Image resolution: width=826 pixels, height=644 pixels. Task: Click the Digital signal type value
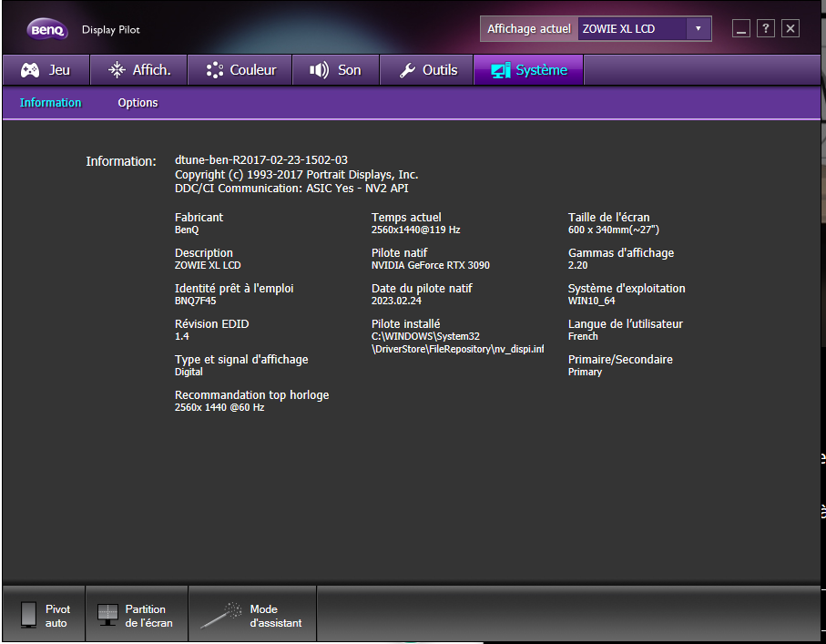click(x=189, y=372)
